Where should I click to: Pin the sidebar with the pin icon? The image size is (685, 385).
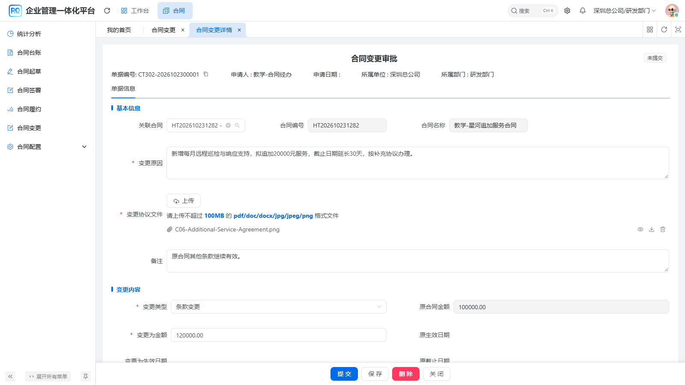coord(86,376)
